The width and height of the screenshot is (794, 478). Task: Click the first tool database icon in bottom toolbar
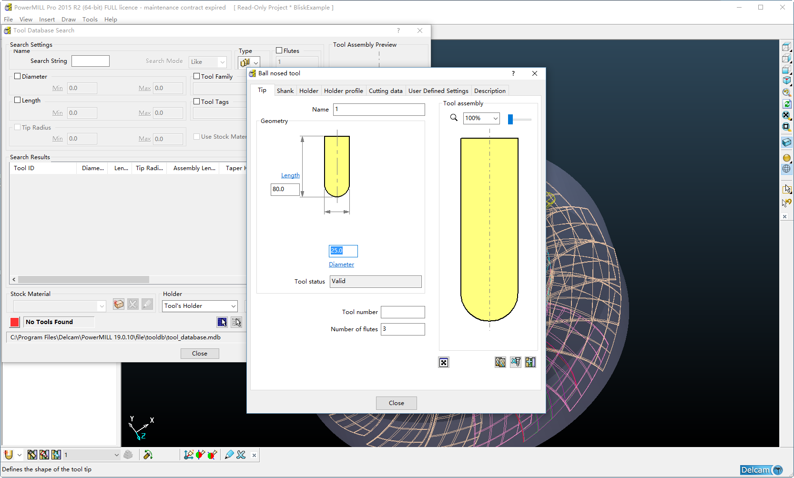[x=32, y=455]
